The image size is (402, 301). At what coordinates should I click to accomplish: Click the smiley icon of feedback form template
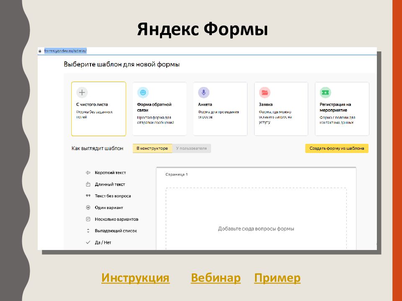pos(143,92)
